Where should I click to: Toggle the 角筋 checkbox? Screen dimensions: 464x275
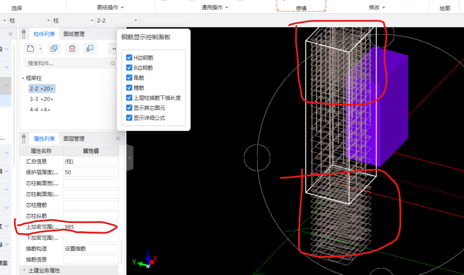point(129,78)
